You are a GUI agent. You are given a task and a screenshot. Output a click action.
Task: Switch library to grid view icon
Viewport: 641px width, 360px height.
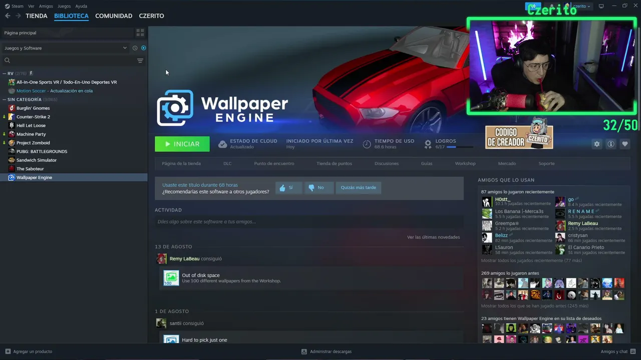(140, 32)
